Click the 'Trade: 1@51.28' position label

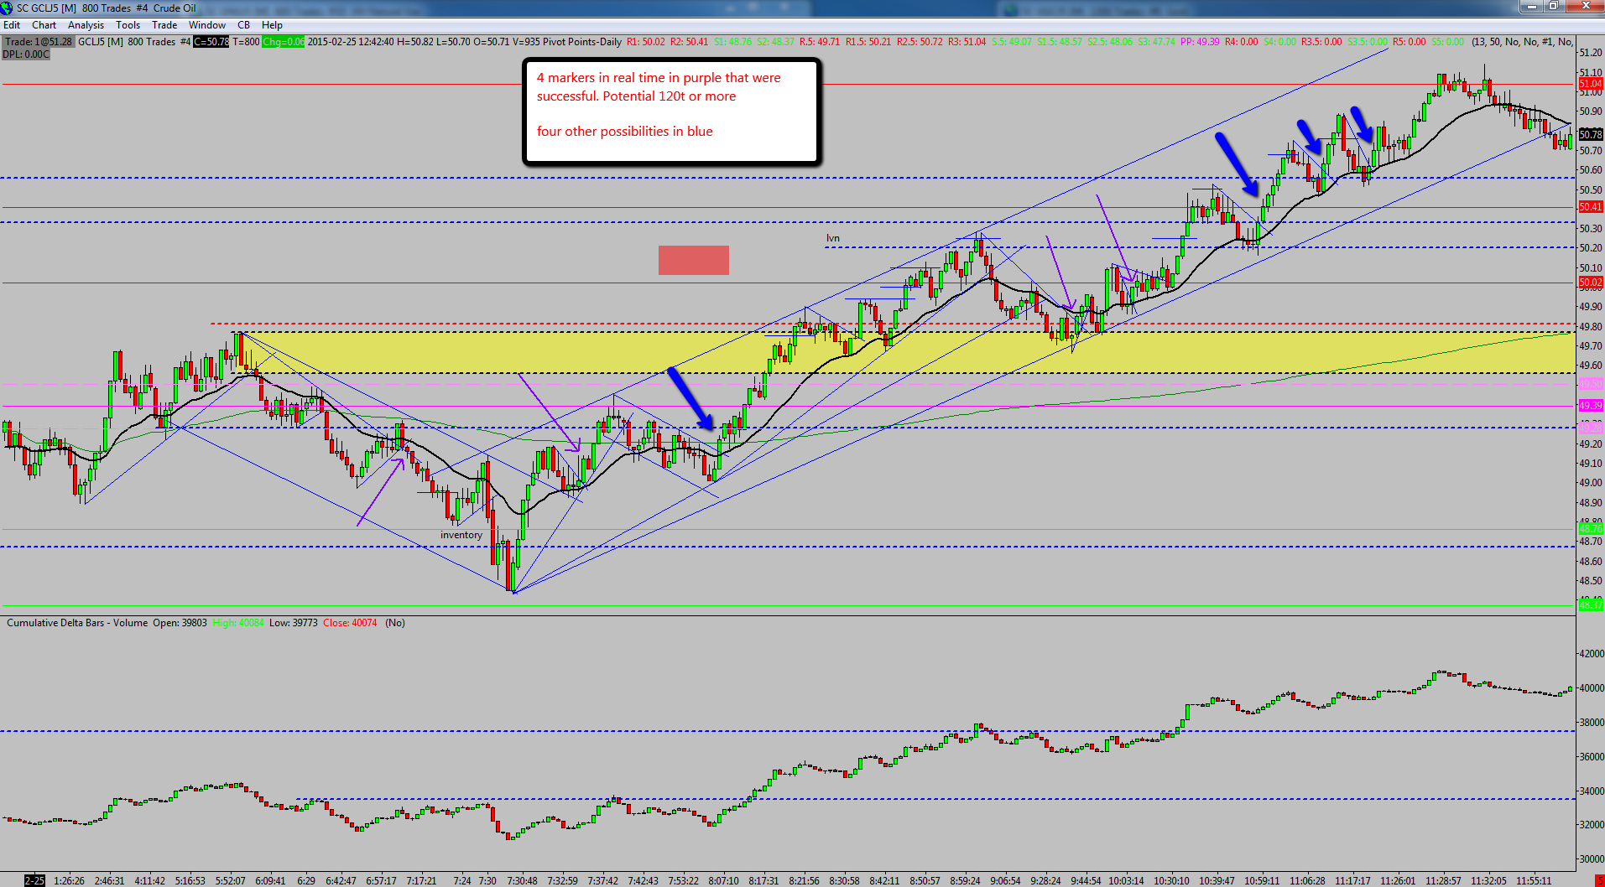coord(39,42)
